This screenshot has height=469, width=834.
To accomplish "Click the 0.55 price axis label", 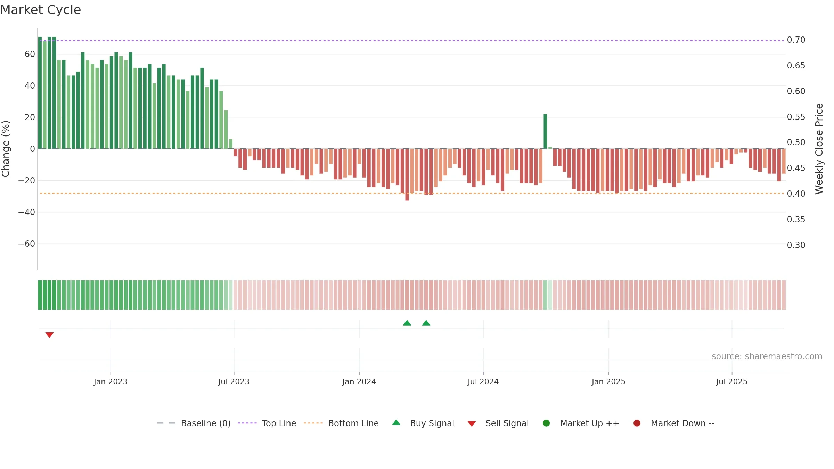I will (796, 117).
